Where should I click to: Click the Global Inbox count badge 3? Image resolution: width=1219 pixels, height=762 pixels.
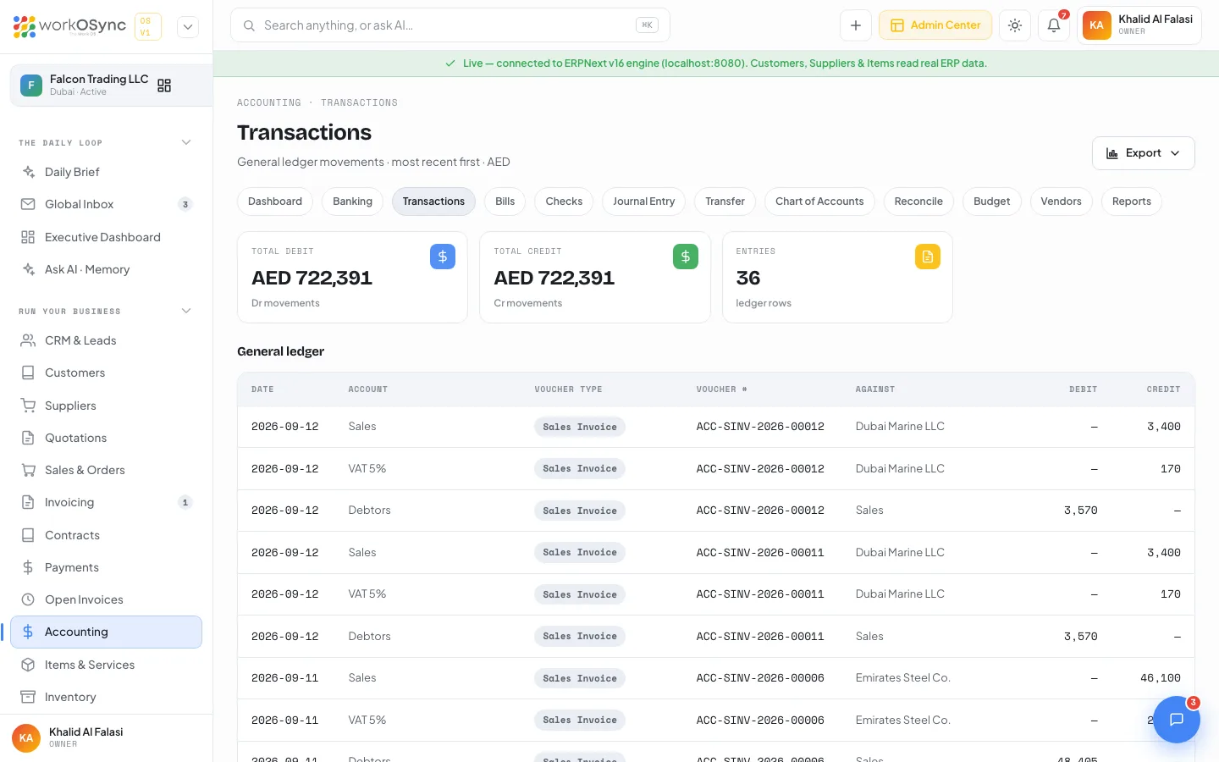(x=185, y=204)
